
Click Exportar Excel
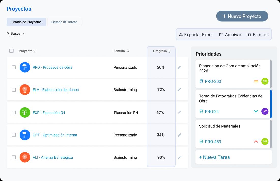coord(196,35)
